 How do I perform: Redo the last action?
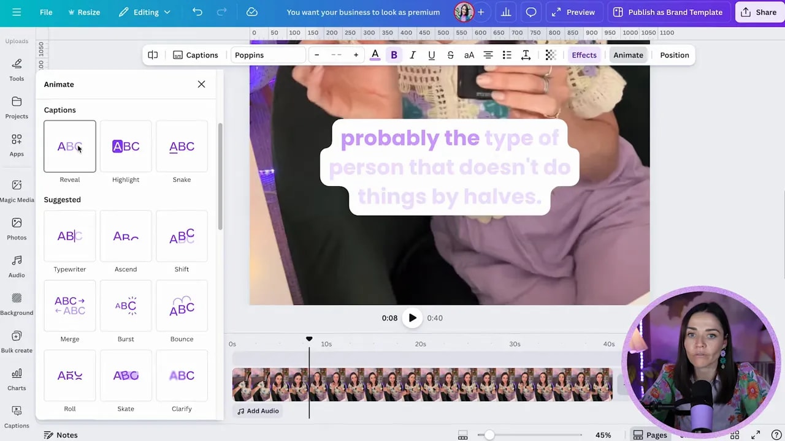pyautogui.click(x=222, y=12)
